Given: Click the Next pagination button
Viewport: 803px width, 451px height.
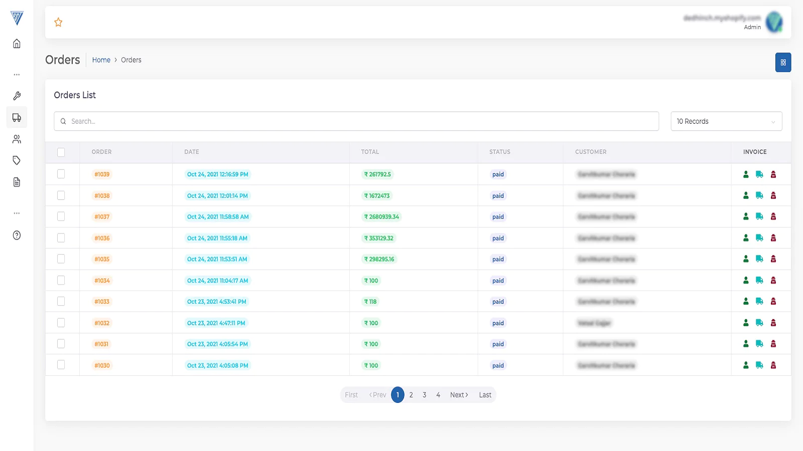Looking at the screenshot, I should click(x=459, y=395).
